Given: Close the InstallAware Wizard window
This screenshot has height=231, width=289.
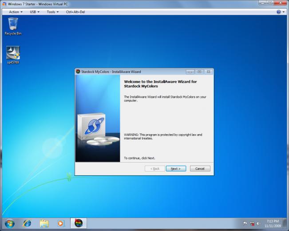Looking at the screenshot, I should pos(209,72).
